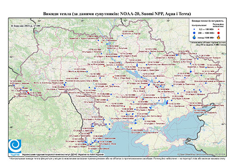This screenshot has height=165, width=234.
Task: Click the small blue dot legend symbol
Action: (x=194, y=30)
